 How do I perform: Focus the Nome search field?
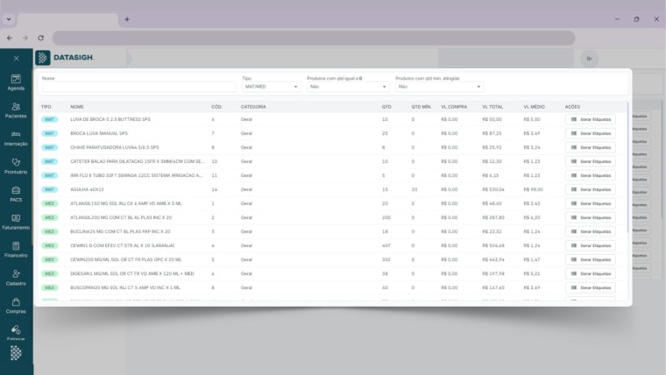point(138,87)
